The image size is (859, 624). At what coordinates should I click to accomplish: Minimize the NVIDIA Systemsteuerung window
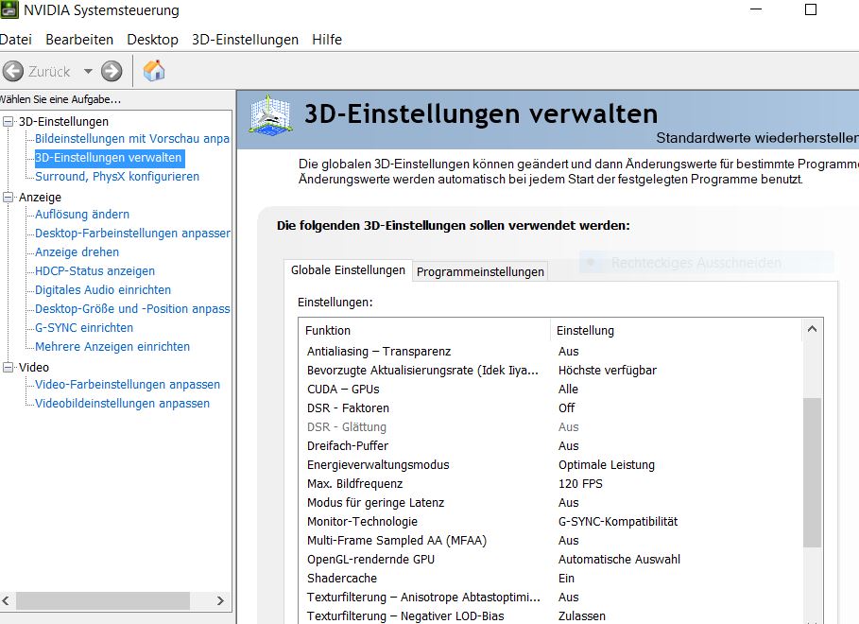(756, 9)
